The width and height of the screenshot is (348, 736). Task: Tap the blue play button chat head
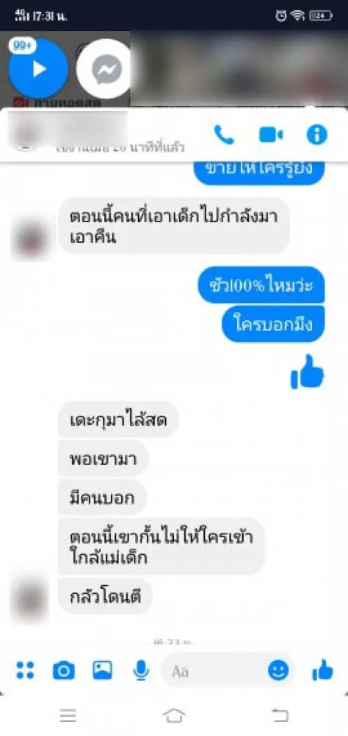(x=38, y=68)
